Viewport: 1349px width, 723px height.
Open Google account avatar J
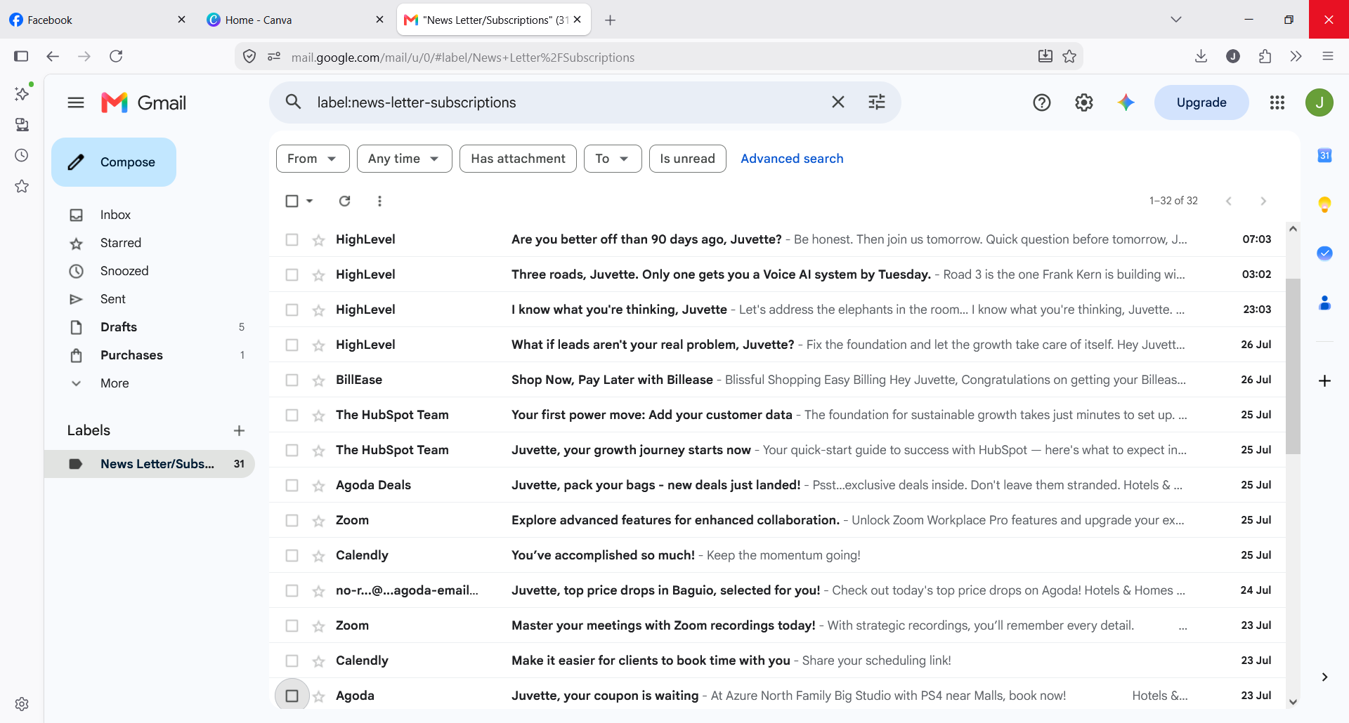[1319, 102]
